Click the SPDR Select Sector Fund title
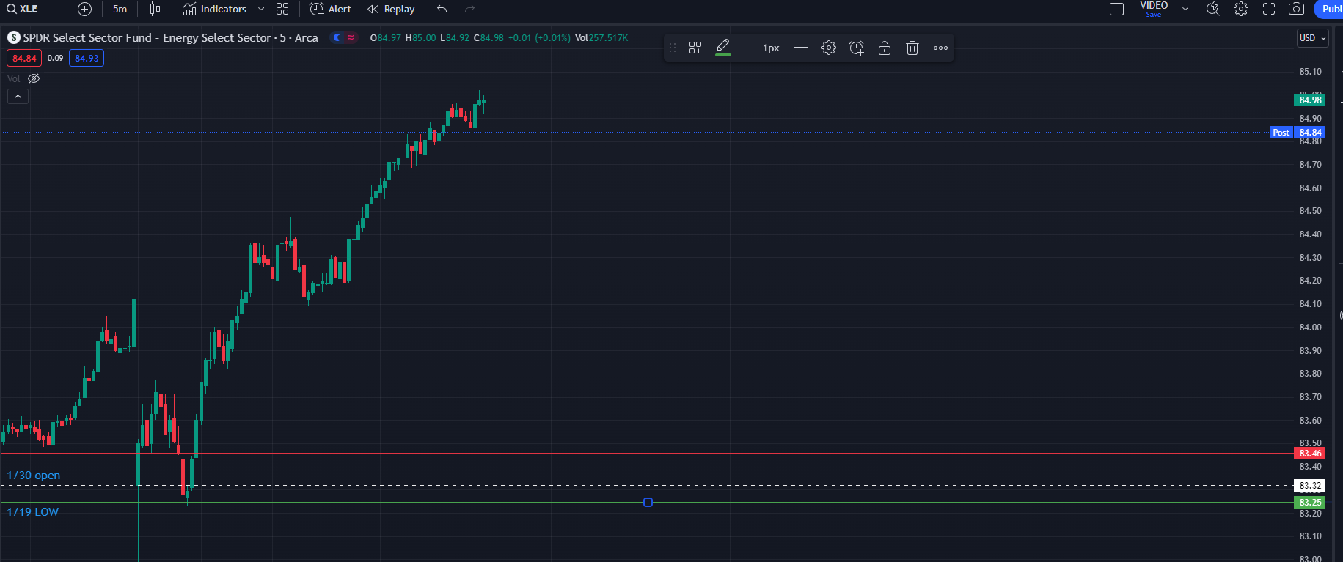Viewport: 1343px width, 562px height. pyautogui.click(x=170, y=37)
